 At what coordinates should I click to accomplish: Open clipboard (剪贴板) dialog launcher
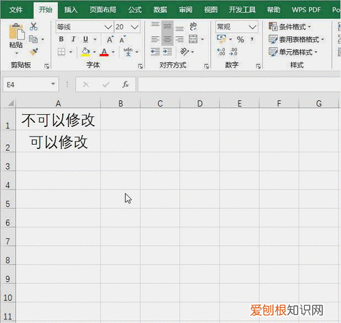click(x=46, y=66)
